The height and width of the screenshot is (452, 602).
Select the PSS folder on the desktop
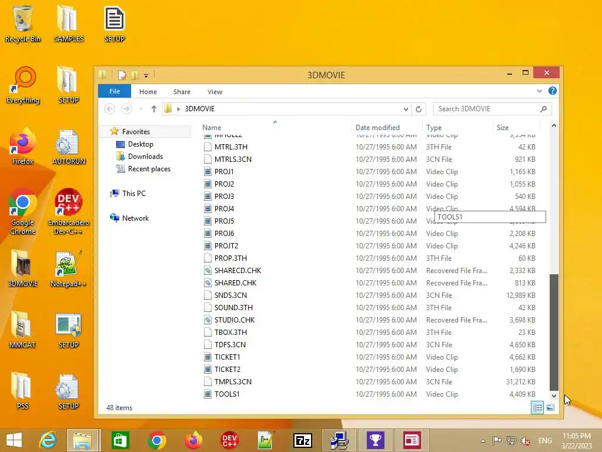[23, 391]
